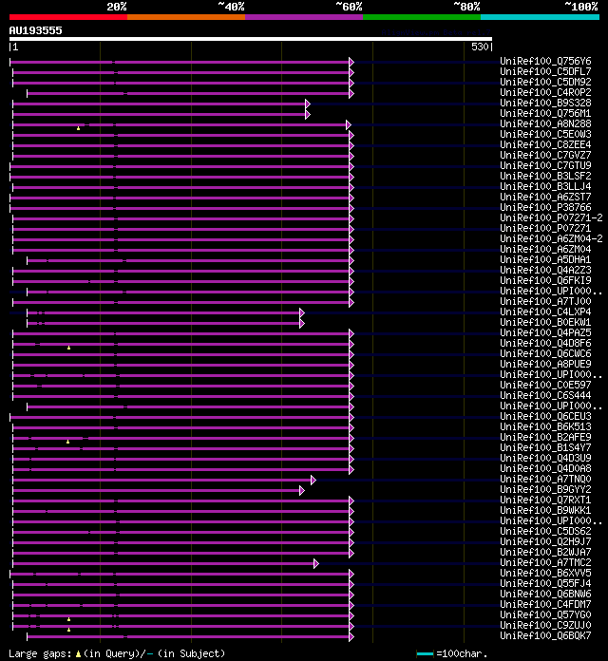Click the orange ~40% identity legend segment
This screenshot has height=661, width=608.
click(x=186, y=17)
